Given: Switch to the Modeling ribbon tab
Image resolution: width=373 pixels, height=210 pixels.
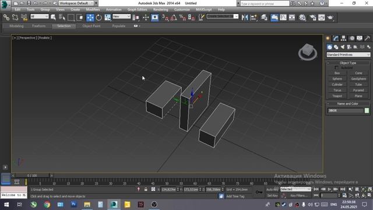Looking at the screenshot, I should click(x=16, y=26).
